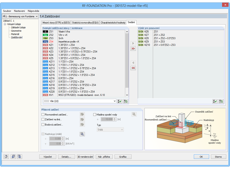Select Geometrie in the tree
The height and width of the screenshot is (169, 230).
[x=16, y=31]
